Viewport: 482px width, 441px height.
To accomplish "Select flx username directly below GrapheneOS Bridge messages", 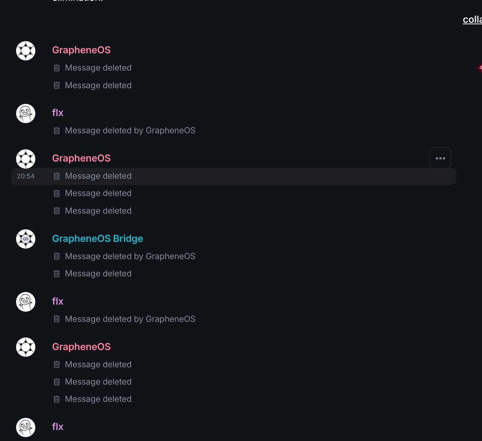I will [x=58, y=301].
